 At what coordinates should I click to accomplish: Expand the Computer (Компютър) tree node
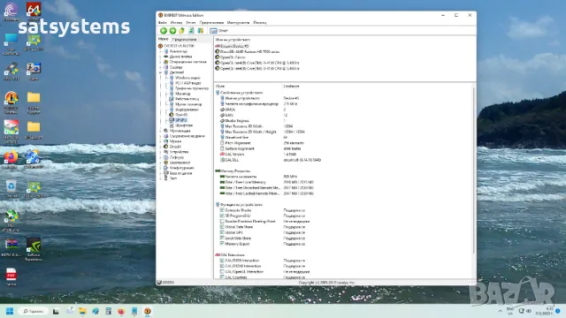161,51
